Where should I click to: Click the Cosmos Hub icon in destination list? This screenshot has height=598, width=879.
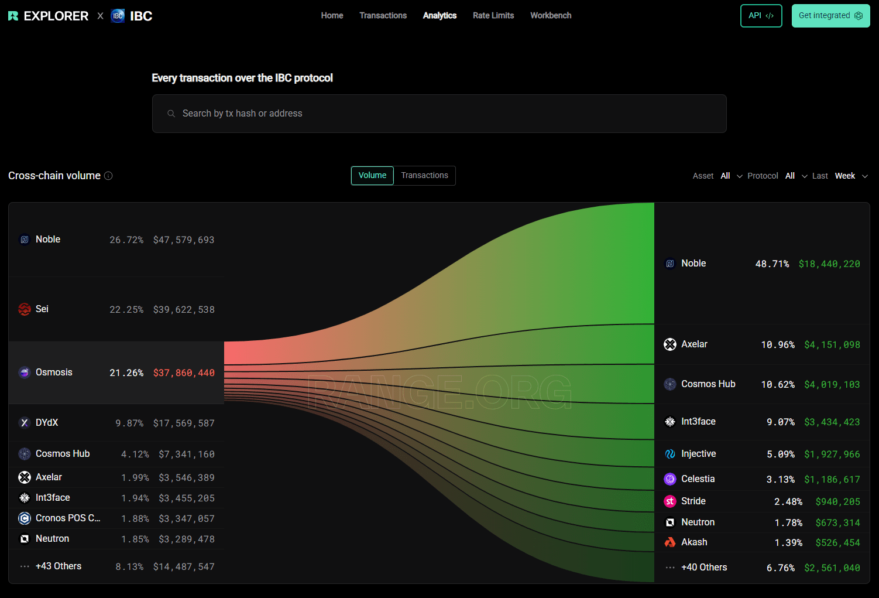[670, 384]
